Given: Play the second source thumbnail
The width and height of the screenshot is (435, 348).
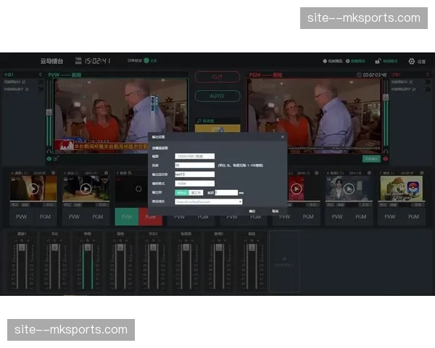Looking at the screenshot, I should click(x=86, y=188).
